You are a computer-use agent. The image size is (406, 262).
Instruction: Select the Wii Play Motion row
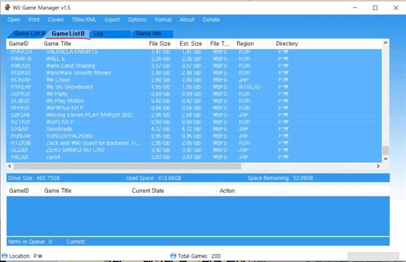point(194,101)
